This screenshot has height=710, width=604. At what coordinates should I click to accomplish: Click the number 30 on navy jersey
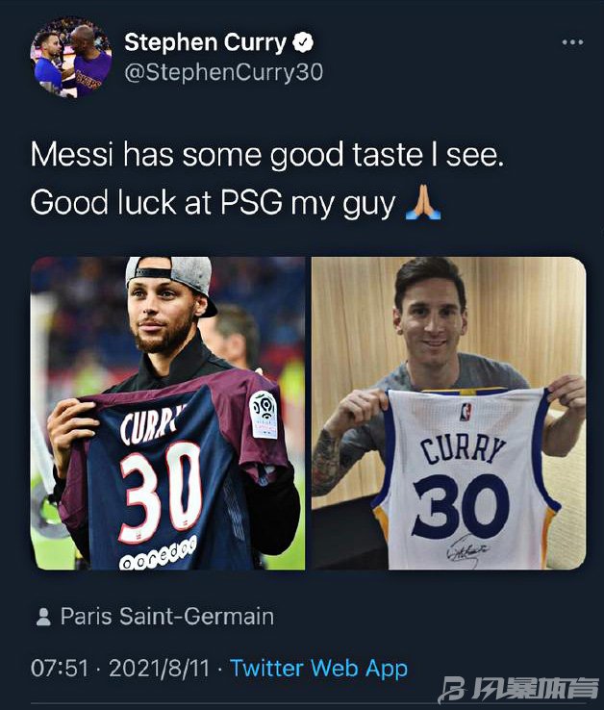pos(161,492)
